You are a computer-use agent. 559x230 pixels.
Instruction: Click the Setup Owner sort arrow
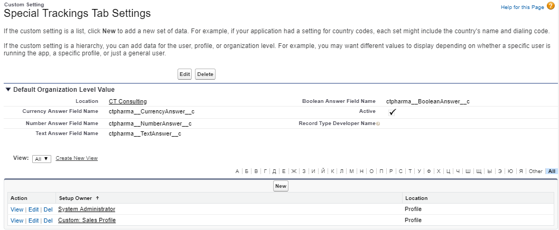point(97,198)
